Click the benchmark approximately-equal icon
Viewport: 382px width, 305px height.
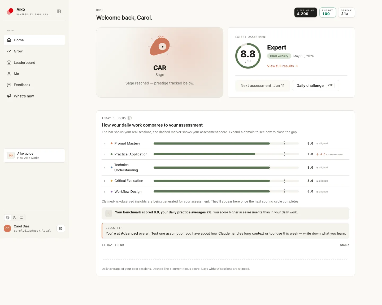click(109, 213)
